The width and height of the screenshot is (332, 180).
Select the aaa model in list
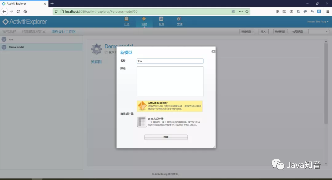coord(41,39)
